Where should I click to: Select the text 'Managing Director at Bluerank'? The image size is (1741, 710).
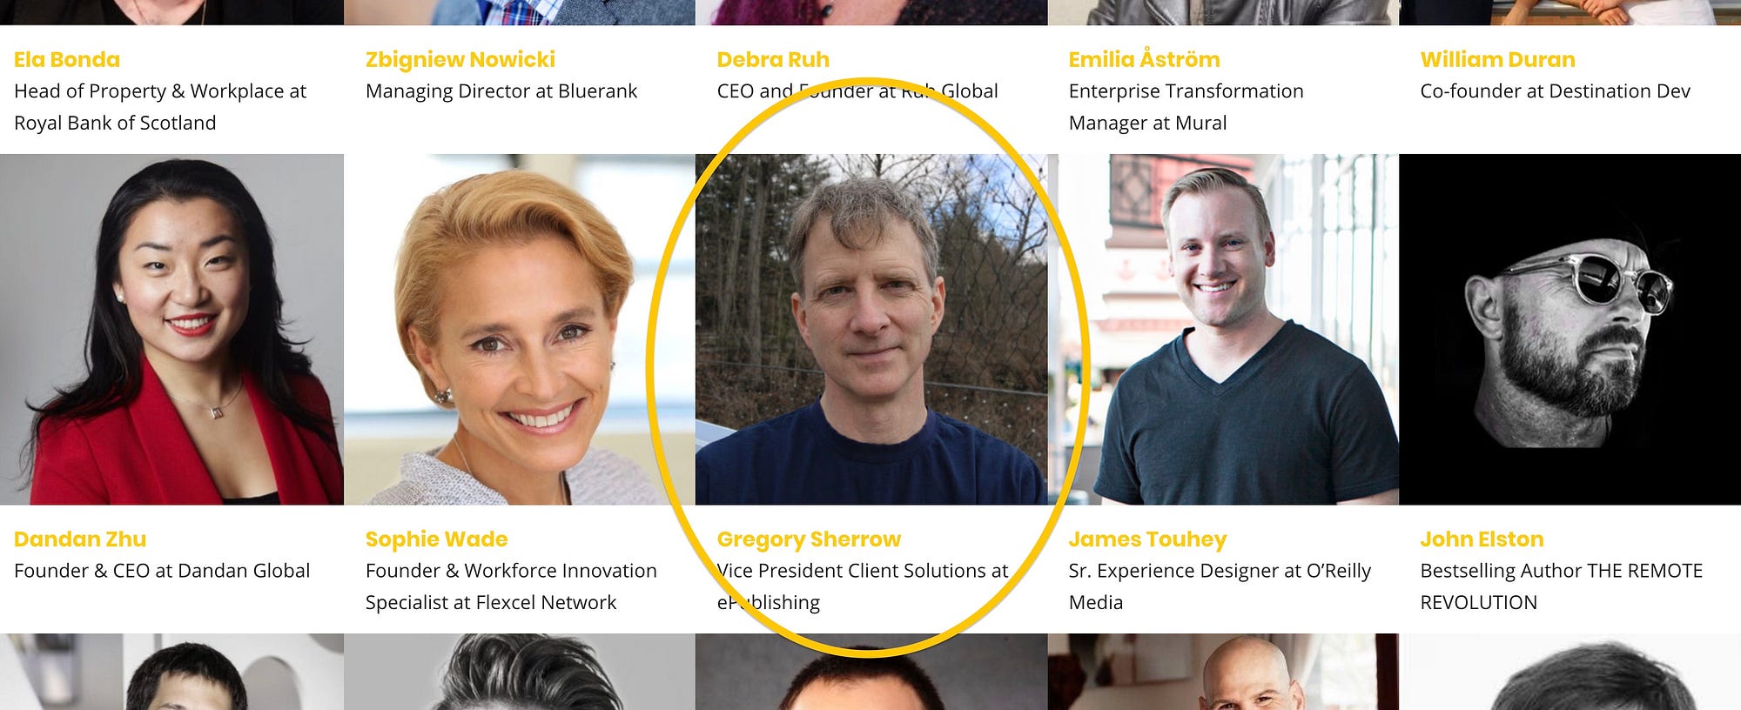tap(501, 91)
